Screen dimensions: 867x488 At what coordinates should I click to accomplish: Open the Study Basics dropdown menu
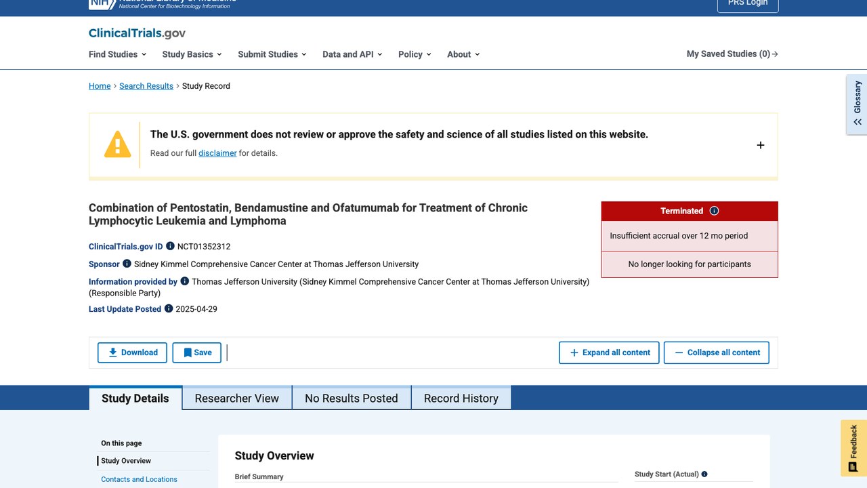point(192,54)
